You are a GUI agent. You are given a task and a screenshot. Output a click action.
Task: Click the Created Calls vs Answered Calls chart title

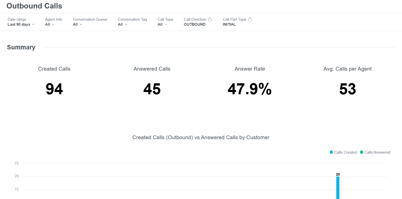pos(201,137)
